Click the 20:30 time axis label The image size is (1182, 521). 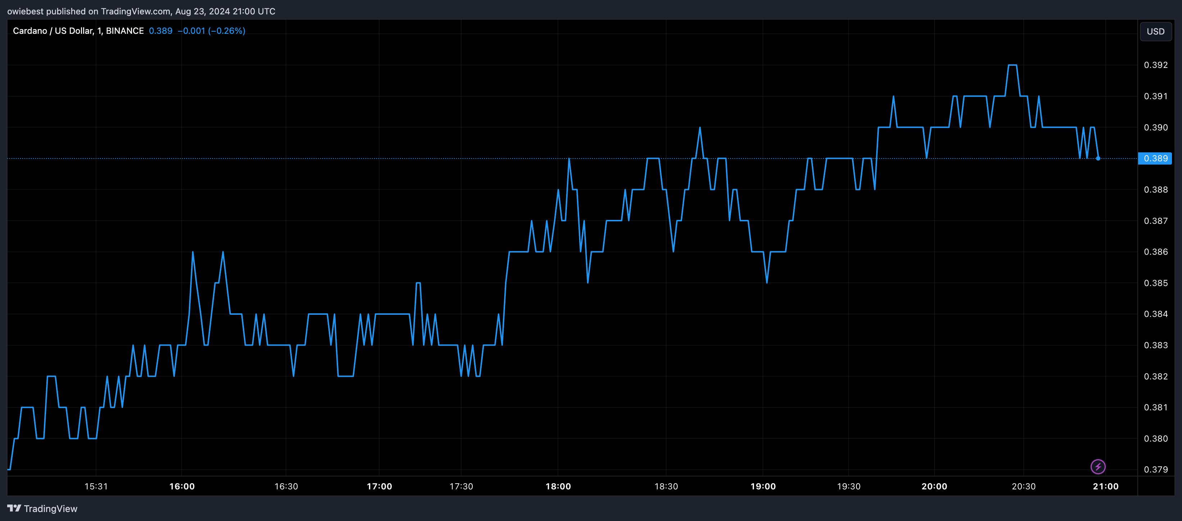(1023, 486)
